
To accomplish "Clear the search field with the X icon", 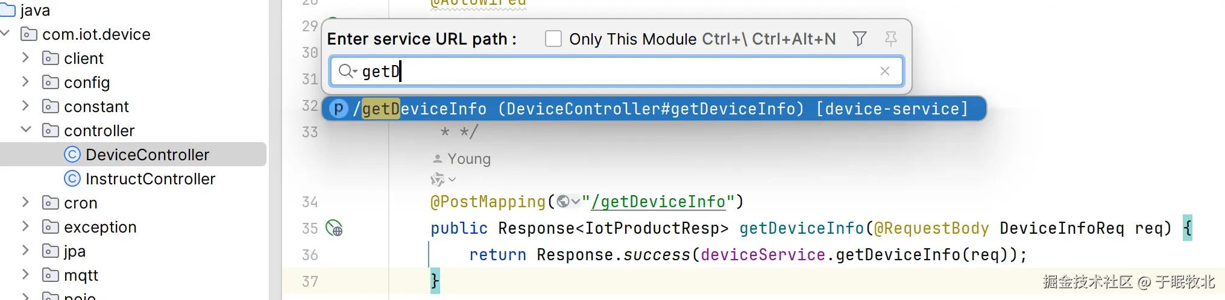I will tap(884, 71).
